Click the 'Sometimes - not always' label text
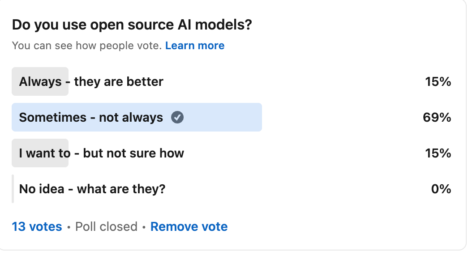Screen dimensions: 473x255 [x=91, y=117]
